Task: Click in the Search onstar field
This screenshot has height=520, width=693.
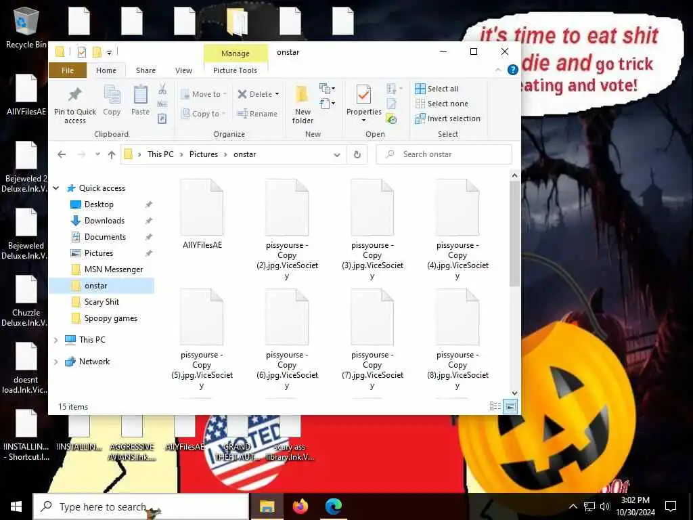Action: click(x=444, y=154)
